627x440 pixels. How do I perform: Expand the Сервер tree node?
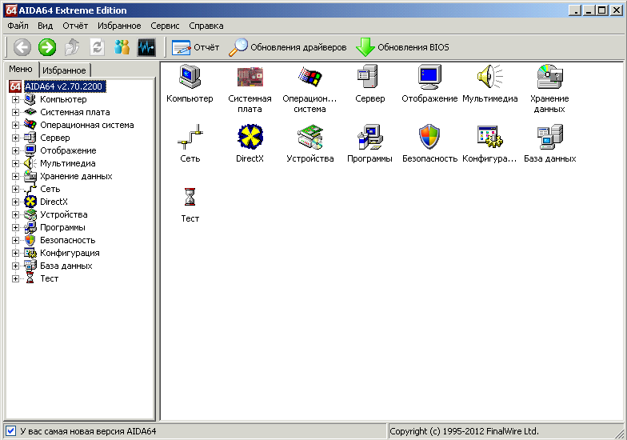15,138
